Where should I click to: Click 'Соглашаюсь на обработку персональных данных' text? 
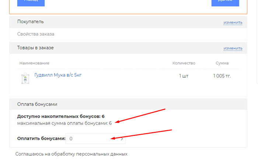71,154
